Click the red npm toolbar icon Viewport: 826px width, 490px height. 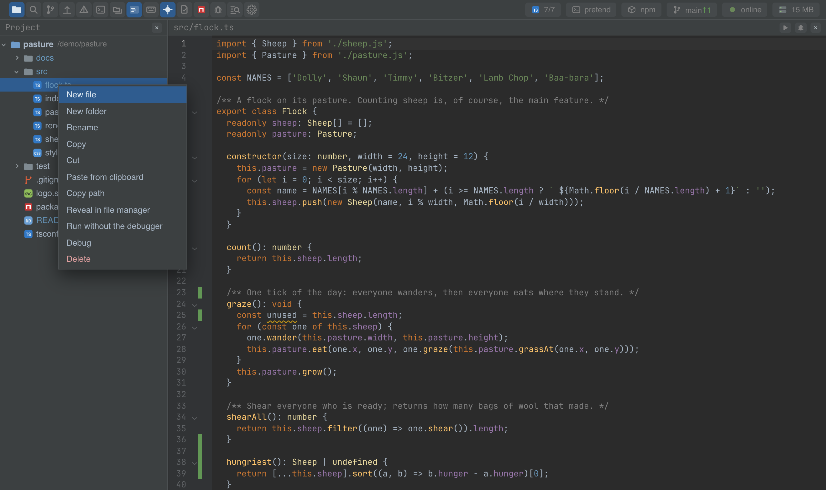click(201, 10)
